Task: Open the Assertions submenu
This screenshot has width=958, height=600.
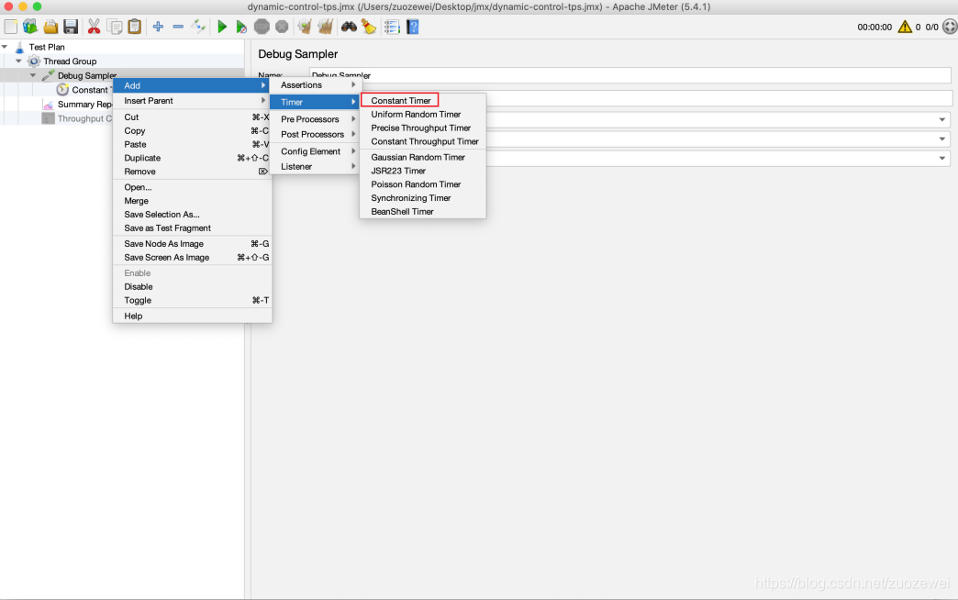Action: click(314, 85)
